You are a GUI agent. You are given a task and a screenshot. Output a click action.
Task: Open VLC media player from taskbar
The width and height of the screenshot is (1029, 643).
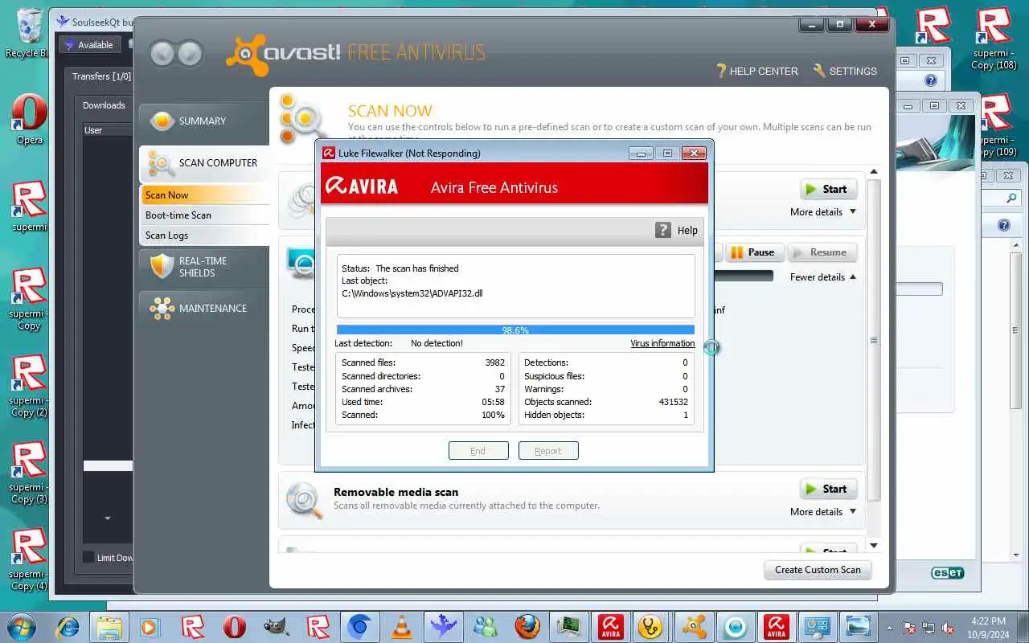click(x=401, y=627)
